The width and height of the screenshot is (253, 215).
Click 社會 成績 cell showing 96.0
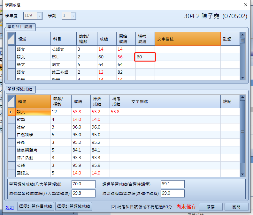tap(81, 127)
